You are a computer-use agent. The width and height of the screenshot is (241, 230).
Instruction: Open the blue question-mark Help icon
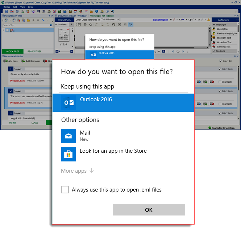click(x=96, y=11)
